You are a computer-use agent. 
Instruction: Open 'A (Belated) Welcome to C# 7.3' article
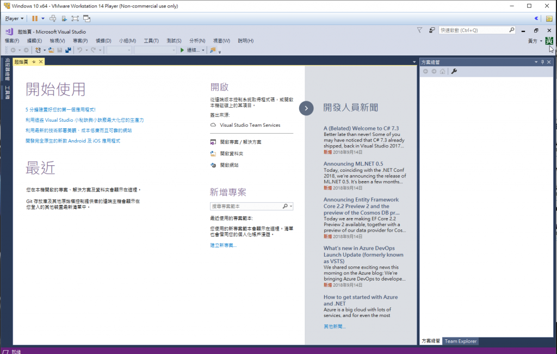(x=361, y=128)
